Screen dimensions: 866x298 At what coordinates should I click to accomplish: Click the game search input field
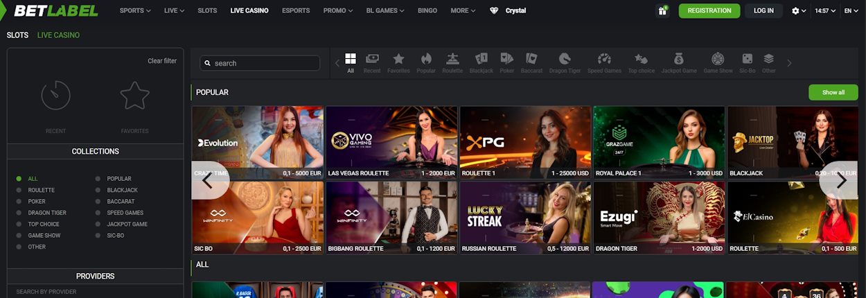[x=260, y=63]
